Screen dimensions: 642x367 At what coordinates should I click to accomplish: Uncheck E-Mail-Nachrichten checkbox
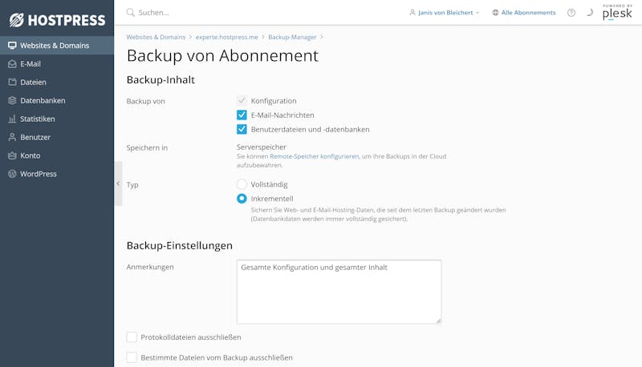pos(242,115)
